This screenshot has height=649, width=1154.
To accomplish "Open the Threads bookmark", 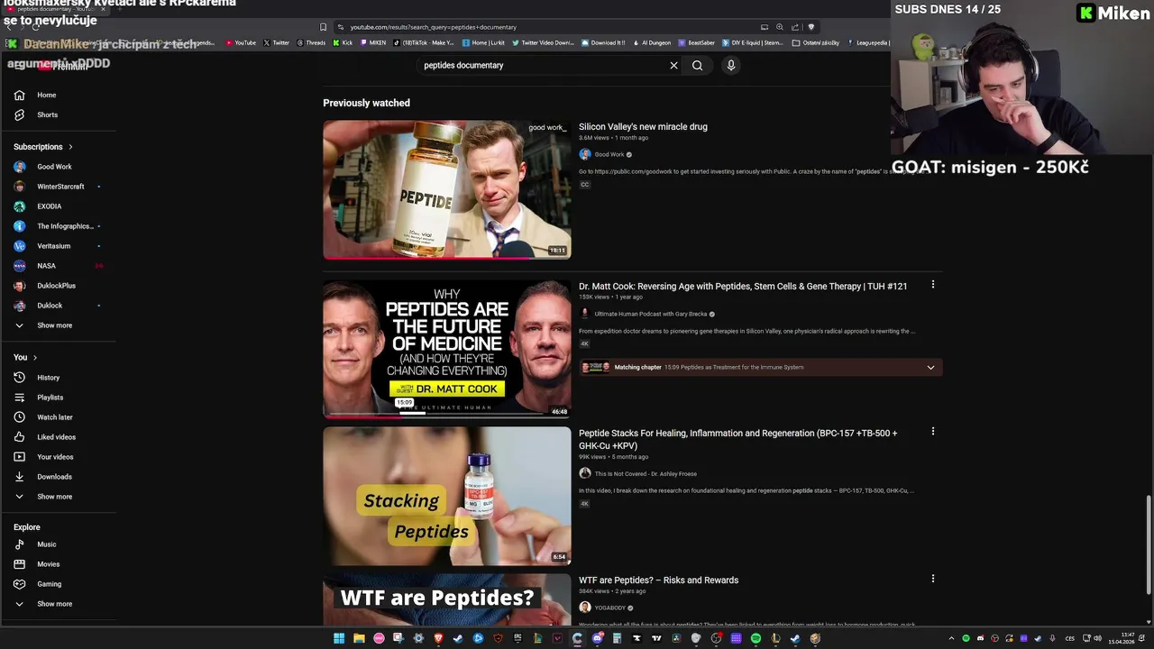I will (x=311, y=42).
